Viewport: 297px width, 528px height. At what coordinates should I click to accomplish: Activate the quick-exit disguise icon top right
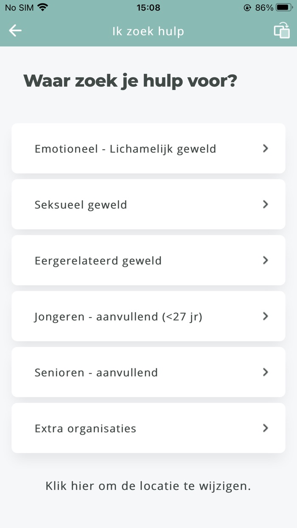click(x=281, y=30)
